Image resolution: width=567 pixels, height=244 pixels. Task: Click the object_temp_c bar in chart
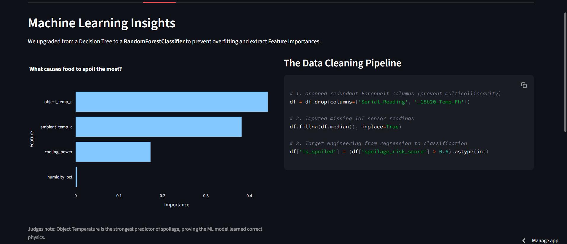pyautogui.click(x=171, y=102)
